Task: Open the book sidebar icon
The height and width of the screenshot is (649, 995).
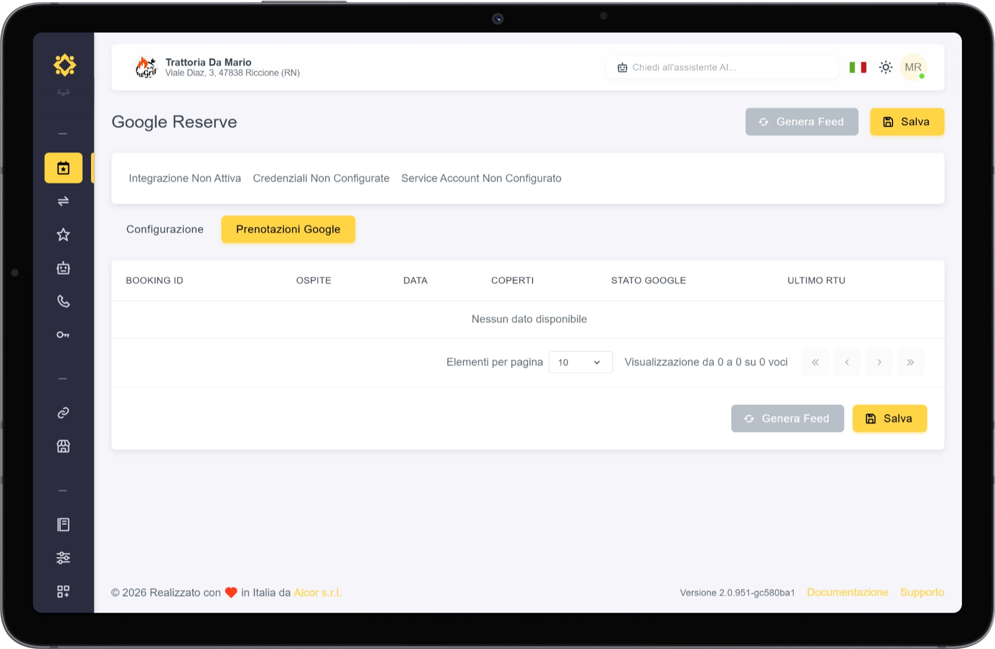Action: pos(63,524)
